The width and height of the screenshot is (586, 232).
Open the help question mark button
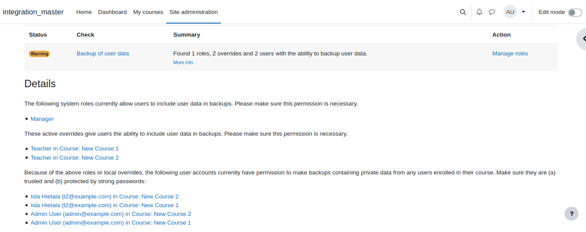[x=572, y=214]
